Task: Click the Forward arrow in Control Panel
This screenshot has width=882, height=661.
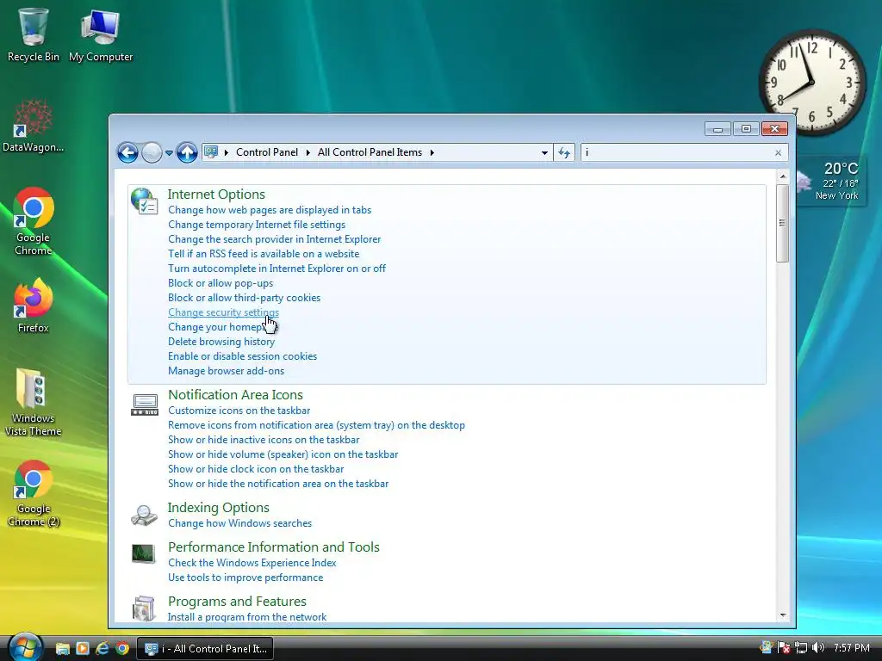Action: [x=152, y=152]
